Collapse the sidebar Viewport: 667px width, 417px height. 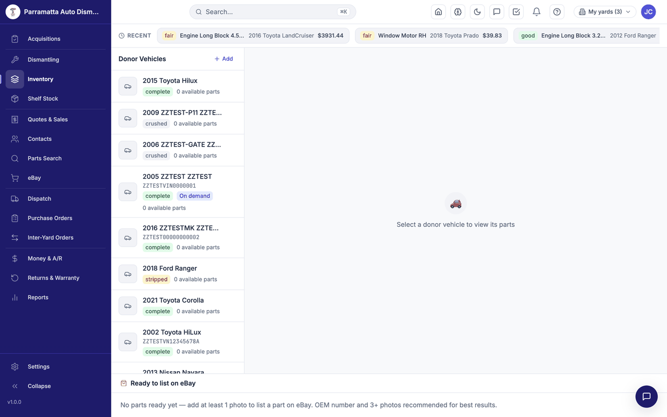[55, 386]
